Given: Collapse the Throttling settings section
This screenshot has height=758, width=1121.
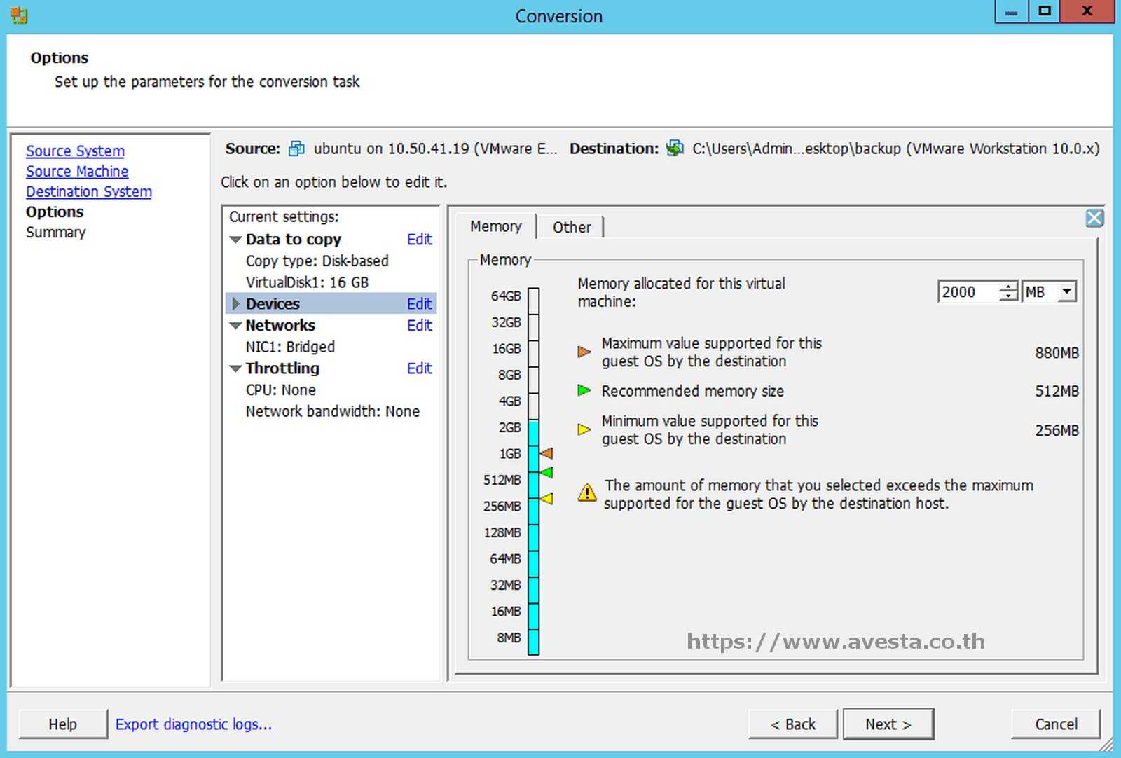Looking at the screenshot, I should pos(236,368).
